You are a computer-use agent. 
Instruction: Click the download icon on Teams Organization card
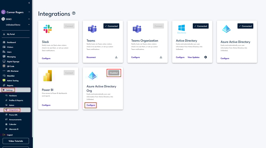(161, 57)
